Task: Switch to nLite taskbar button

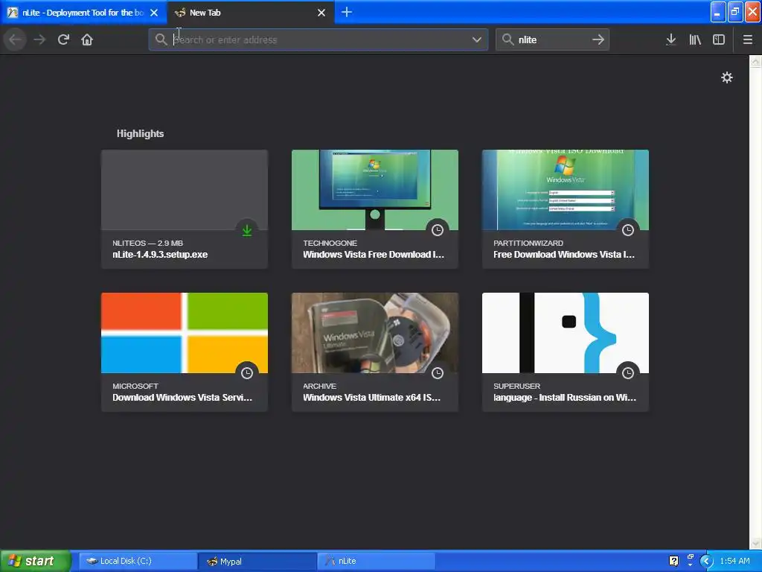Action: click(x=376, y=561)
